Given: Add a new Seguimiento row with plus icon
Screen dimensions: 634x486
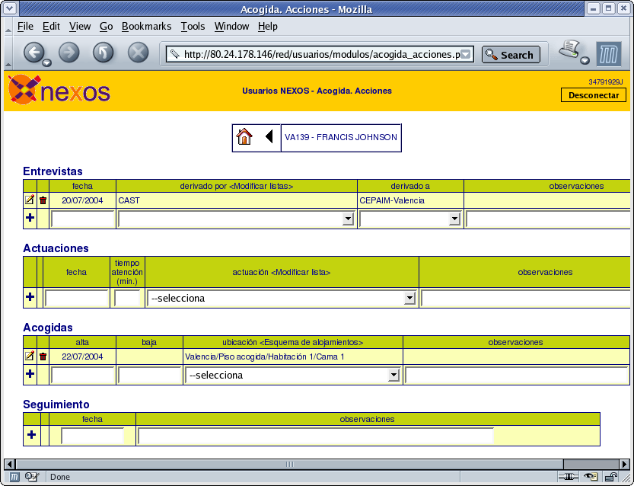Looking at the screenshot, I should pyautogui.click(x=31, y=435).
